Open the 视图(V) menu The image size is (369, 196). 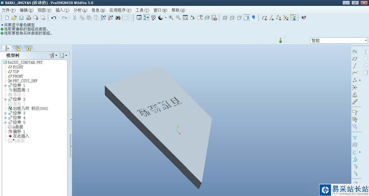pyautogui.click(x=45, y=10)
